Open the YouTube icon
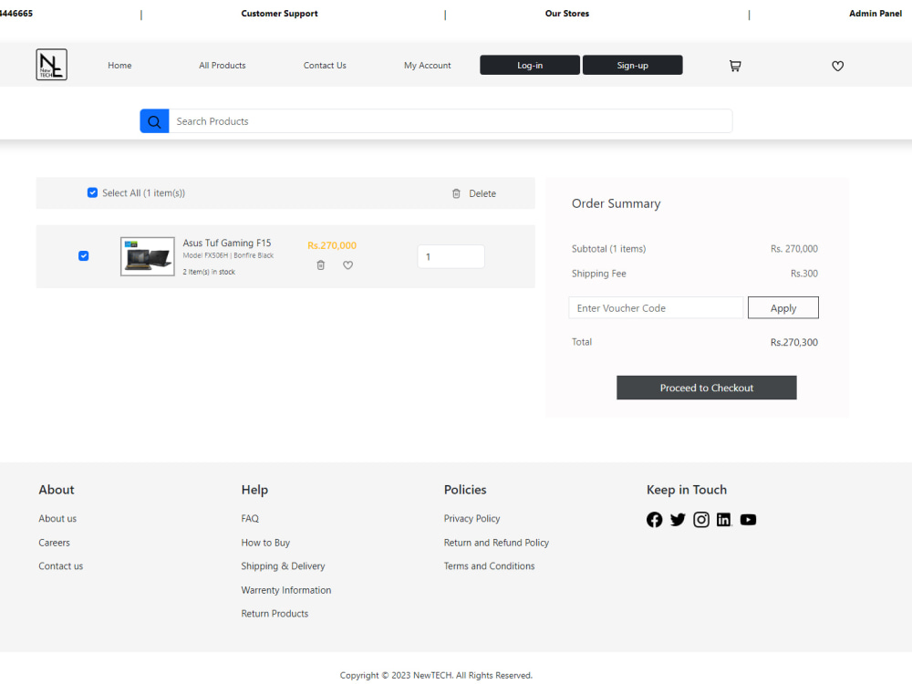Image resolution: width=912 pixels, height=684 pixels. pyautogui.click(x=748, y=520)
